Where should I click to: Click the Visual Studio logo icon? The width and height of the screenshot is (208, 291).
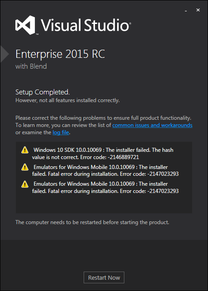[x=25, y=25]
